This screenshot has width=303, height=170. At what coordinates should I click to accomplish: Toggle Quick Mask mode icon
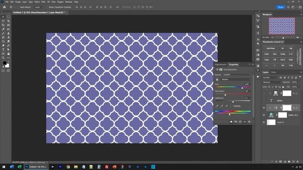[x=3, y=71]
